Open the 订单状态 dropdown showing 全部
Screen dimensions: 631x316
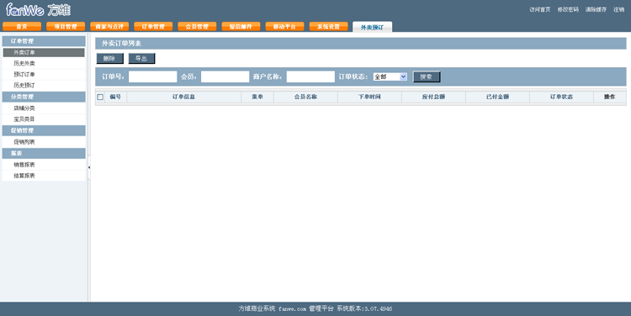(x=390, y=76)
